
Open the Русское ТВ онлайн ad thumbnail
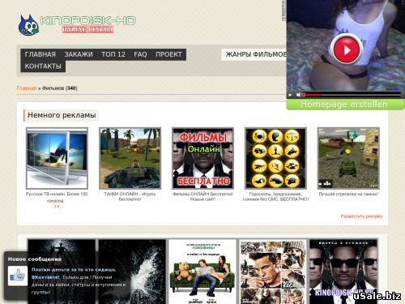(x=57, y=158)
